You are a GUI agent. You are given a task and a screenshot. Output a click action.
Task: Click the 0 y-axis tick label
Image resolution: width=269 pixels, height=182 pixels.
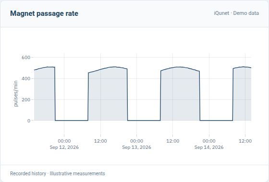point(29,121)
